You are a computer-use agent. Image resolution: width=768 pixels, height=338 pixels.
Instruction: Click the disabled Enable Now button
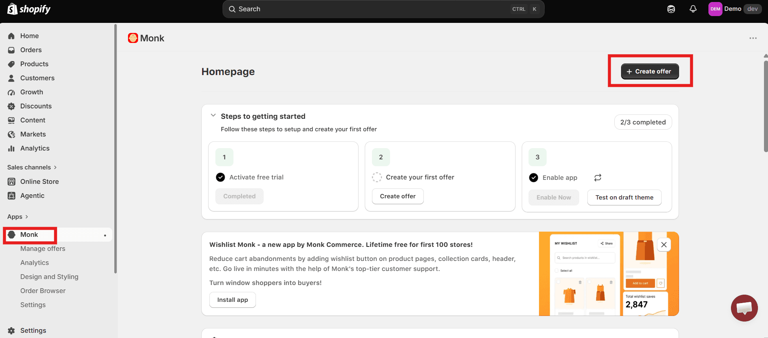[x=554, y=198]
